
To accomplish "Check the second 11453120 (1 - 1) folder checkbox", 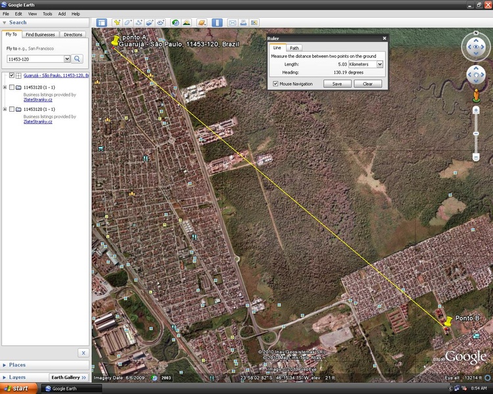I will (12, 109).
